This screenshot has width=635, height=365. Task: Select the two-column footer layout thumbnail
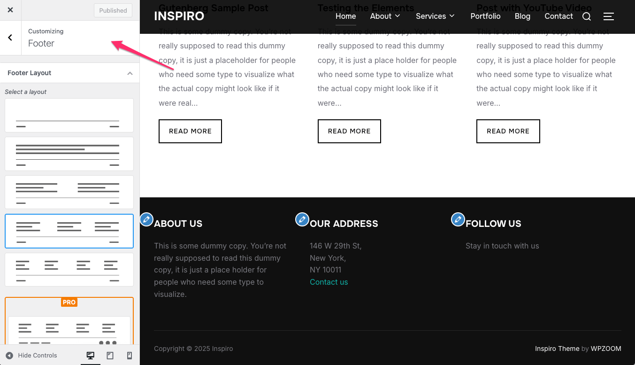tap(69, 192)
